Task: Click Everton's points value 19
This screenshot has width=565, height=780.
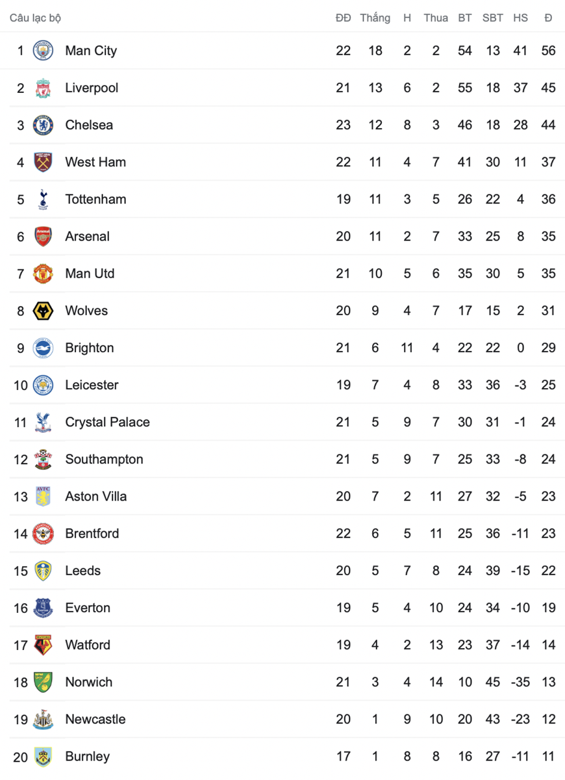Action: click(549, 608)
